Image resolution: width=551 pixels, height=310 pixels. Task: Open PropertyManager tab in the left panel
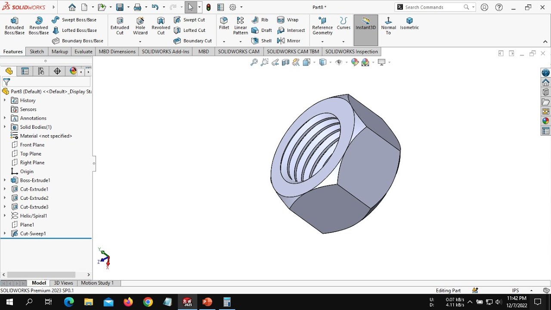tap(25, 71)
